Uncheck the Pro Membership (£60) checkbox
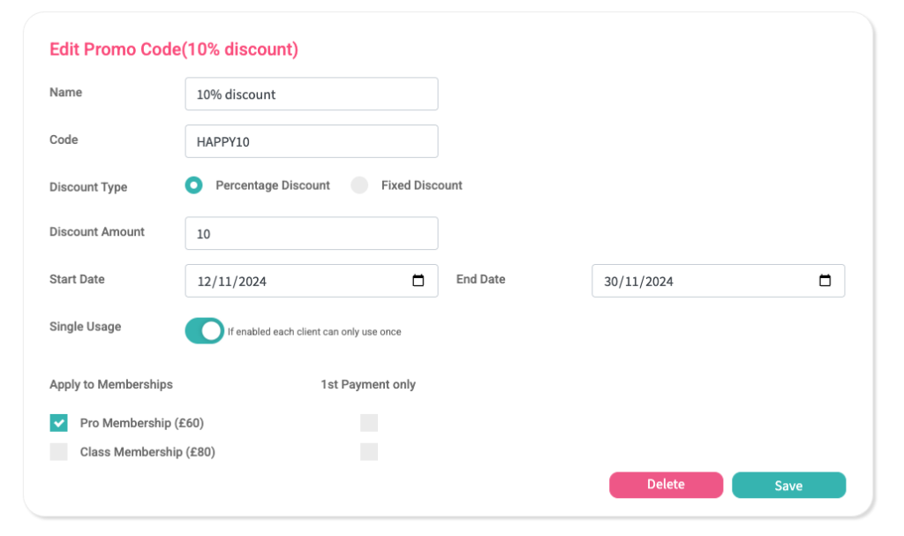The width and height of the screenshot is (904, 536). click(59, 423)
